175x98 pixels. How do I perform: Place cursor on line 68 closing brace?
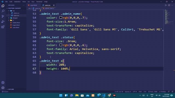tap(40, 73)
